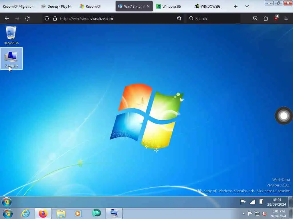Screen dimensions: 293x219
Task: Click the browser Search field
Action: 213,19
